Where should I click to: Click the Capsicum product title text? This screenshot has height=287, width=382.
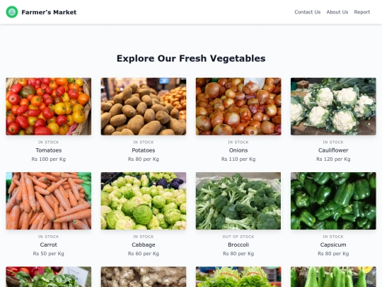click(333, 244)
